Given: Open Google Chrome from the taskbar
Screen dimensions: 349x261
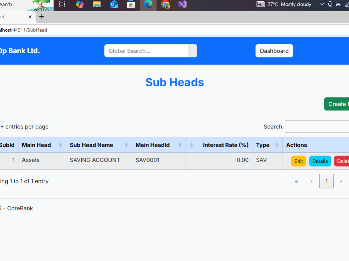Looking at the screenshot, I should [x=165, y=5].
